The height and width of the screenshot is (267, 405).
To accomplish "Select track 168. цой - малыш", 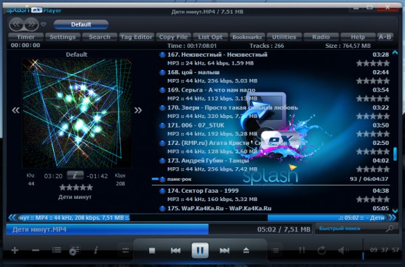I will tap(274, 76).
